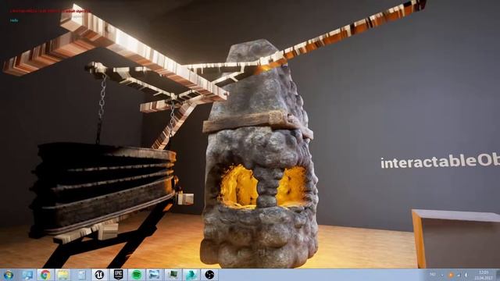Open the Windows Start menu orb
The height and width of the screenshot is (281, 500).
[x=8, y=275]
